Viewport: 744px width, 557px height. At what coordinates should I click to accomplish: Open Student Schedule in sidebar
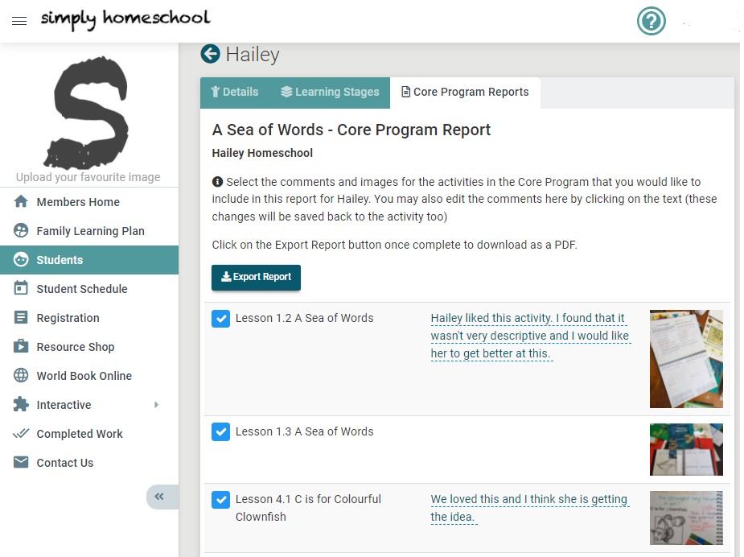pos(89,289)
